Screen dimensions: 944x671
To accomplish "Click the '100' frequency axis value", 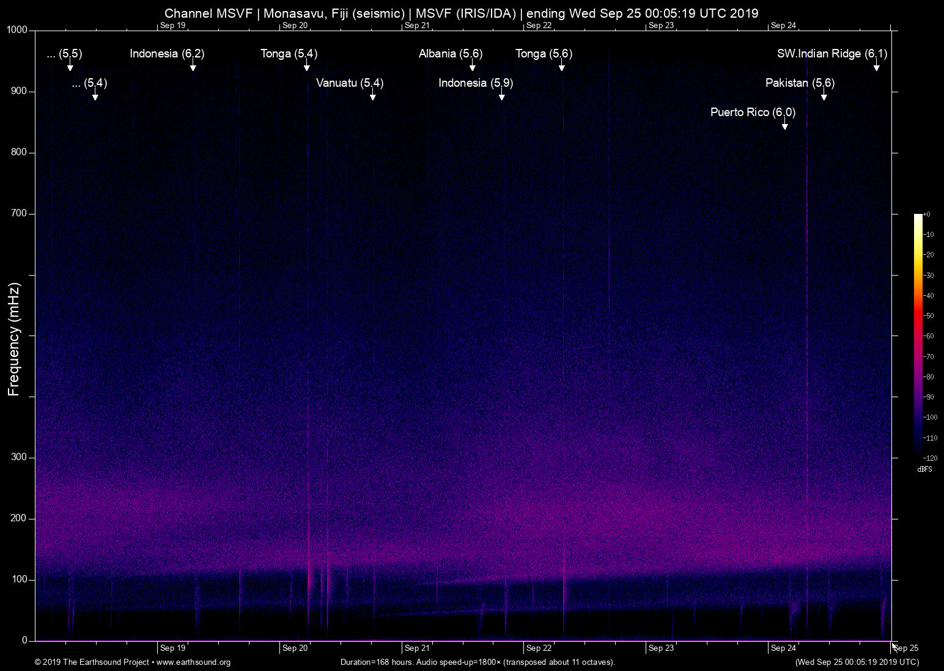I will (20, 579).
